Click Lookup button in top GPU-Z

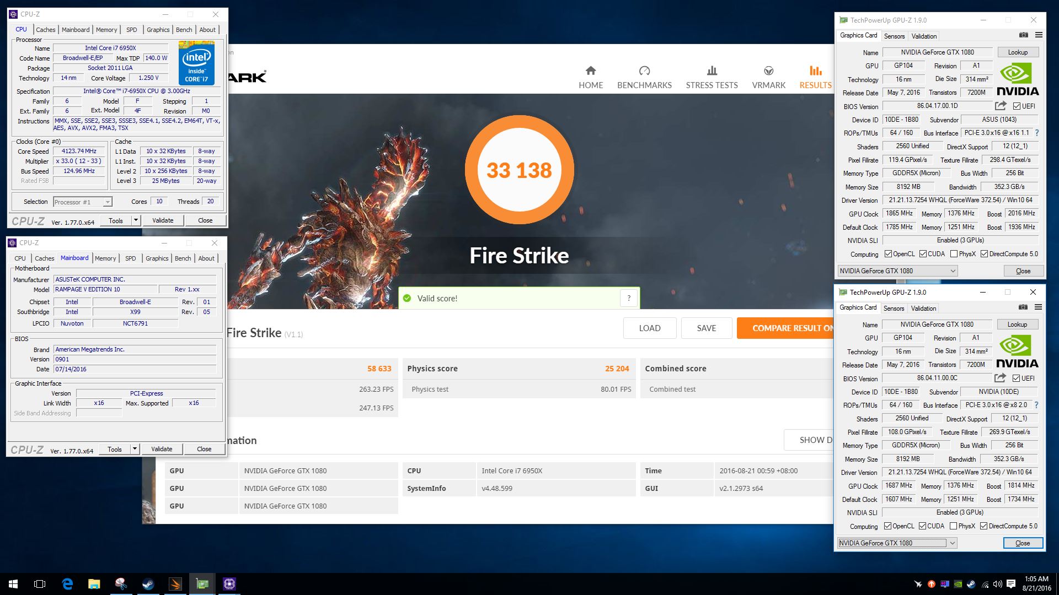pyautogui.click(x=1018, y=52)
